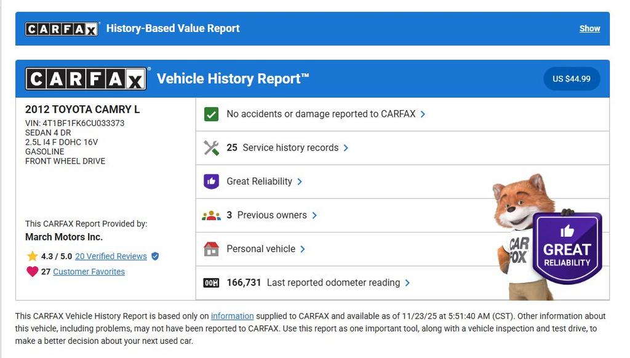Viewport: 630px width, 358px height.
Task: Click the US $44.99 price button
Action: (571, 79)
